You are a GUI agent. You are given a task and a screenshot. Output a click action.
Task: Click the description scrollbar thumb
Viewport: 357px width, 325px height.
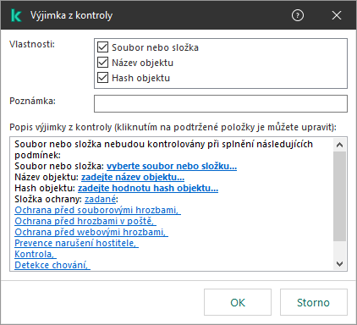tap(340, 196)
